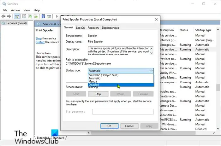
Task: Stop the Print Spooler service button
Action: point(98,94)
